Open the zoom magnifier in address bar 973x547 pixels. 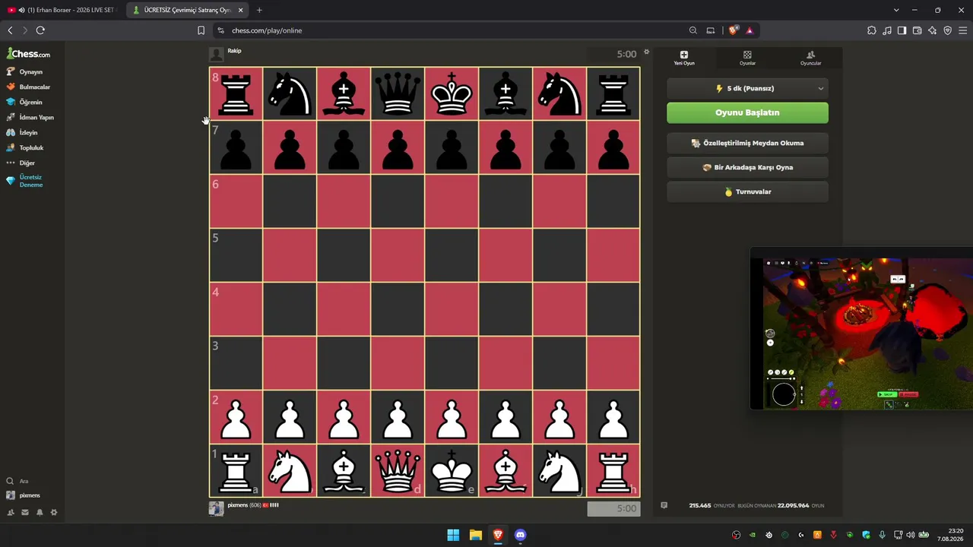coord(693,30)
